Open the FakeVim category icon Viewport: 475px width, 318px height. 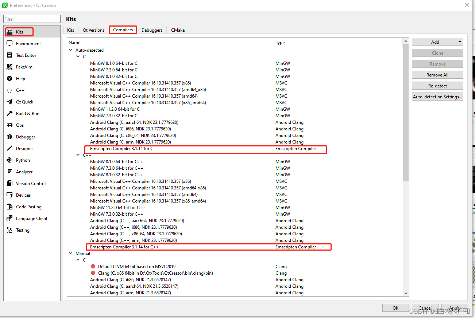coord(10,67)
